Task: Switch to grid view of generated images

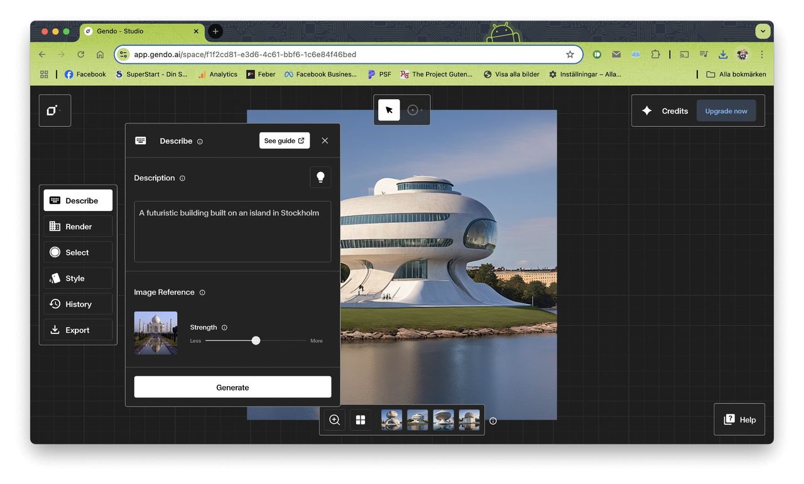Action: [361, 420]
